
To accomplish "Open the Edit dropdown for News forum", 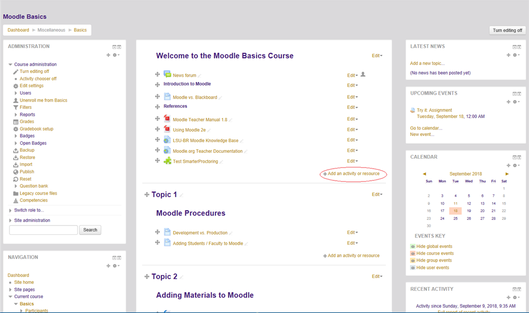I will (352, 76).
